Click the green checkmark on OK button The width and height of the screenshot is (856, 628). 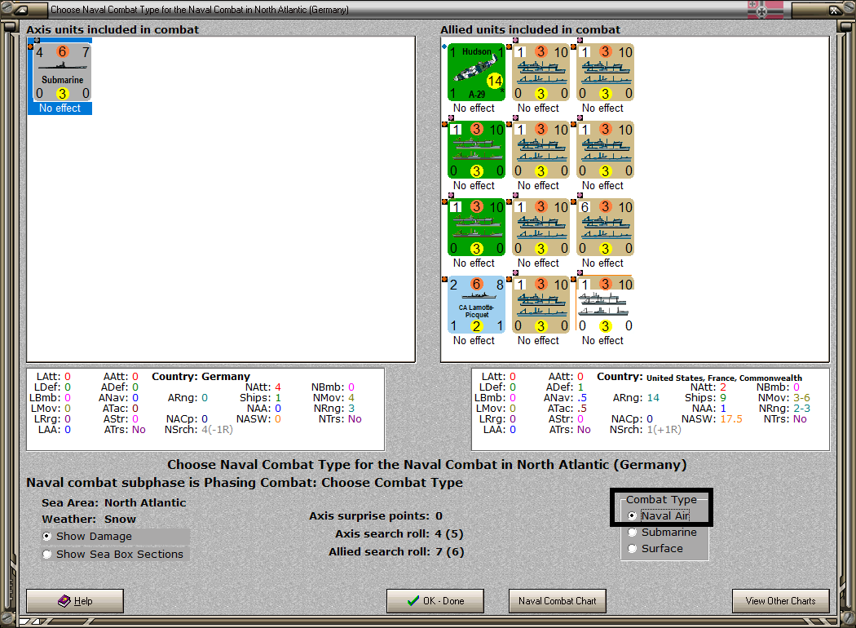tap(413, 601)
